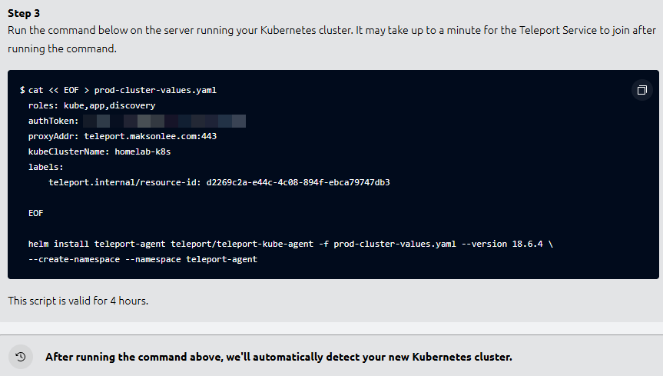This screenshot has height=376, width=663.
Task: Click the --version 18.6.4 flag text
Action: (506, 244)
